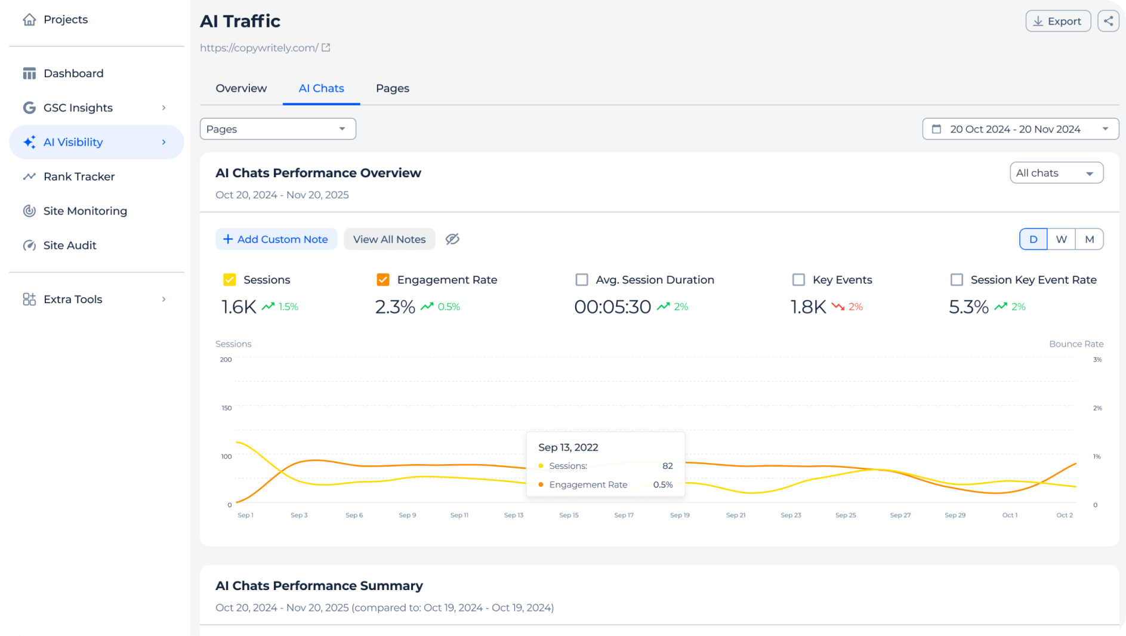The height and width of the screenshot is (636, 1126).
Task: Open Site Monitoring
Action: (85, 211)
